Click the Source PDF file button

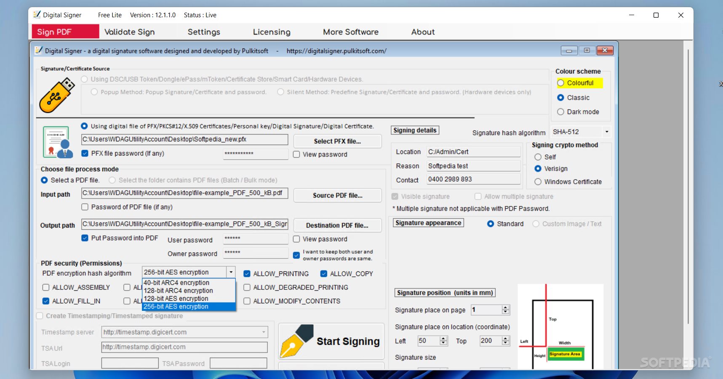337,196
